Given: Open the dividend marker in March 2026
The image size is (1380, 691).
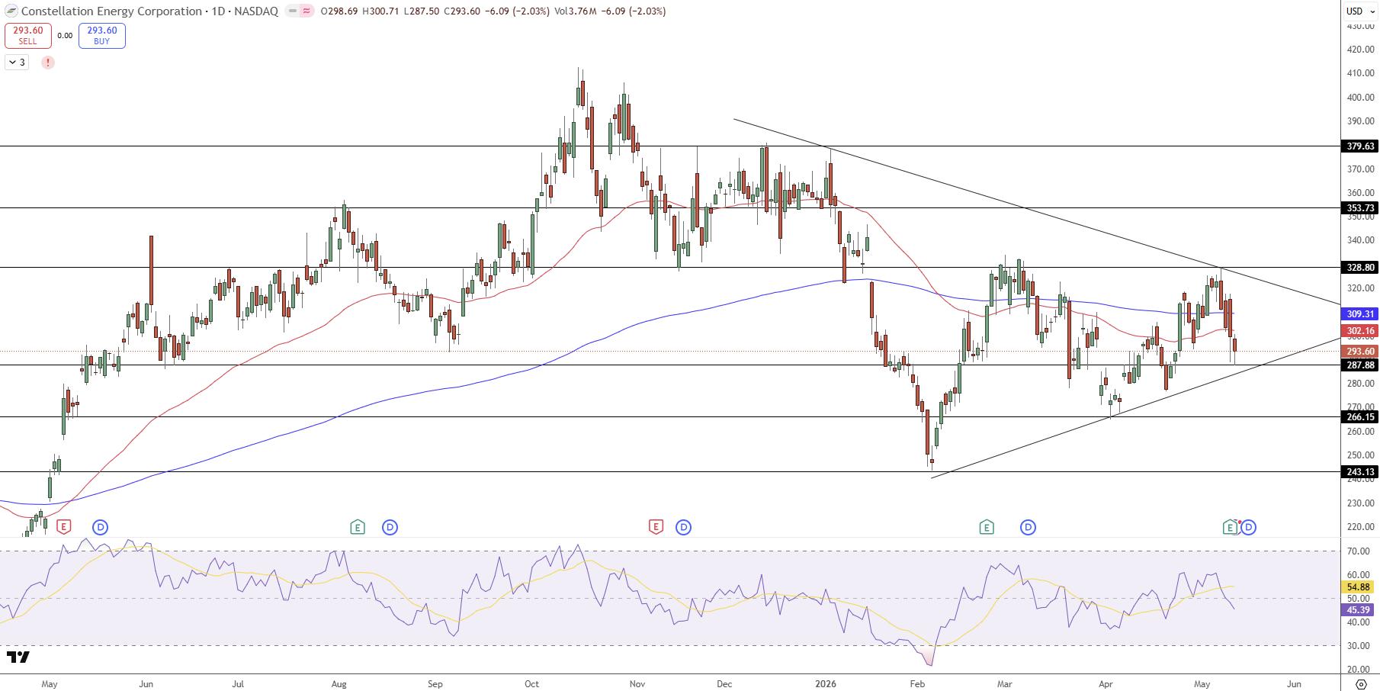Looking at the screenshot, I should tap(1028, 526).
